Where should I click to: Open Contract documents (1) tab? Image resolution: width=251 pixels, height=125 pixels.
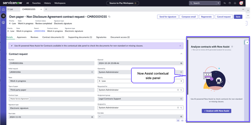tap(53, 37)
